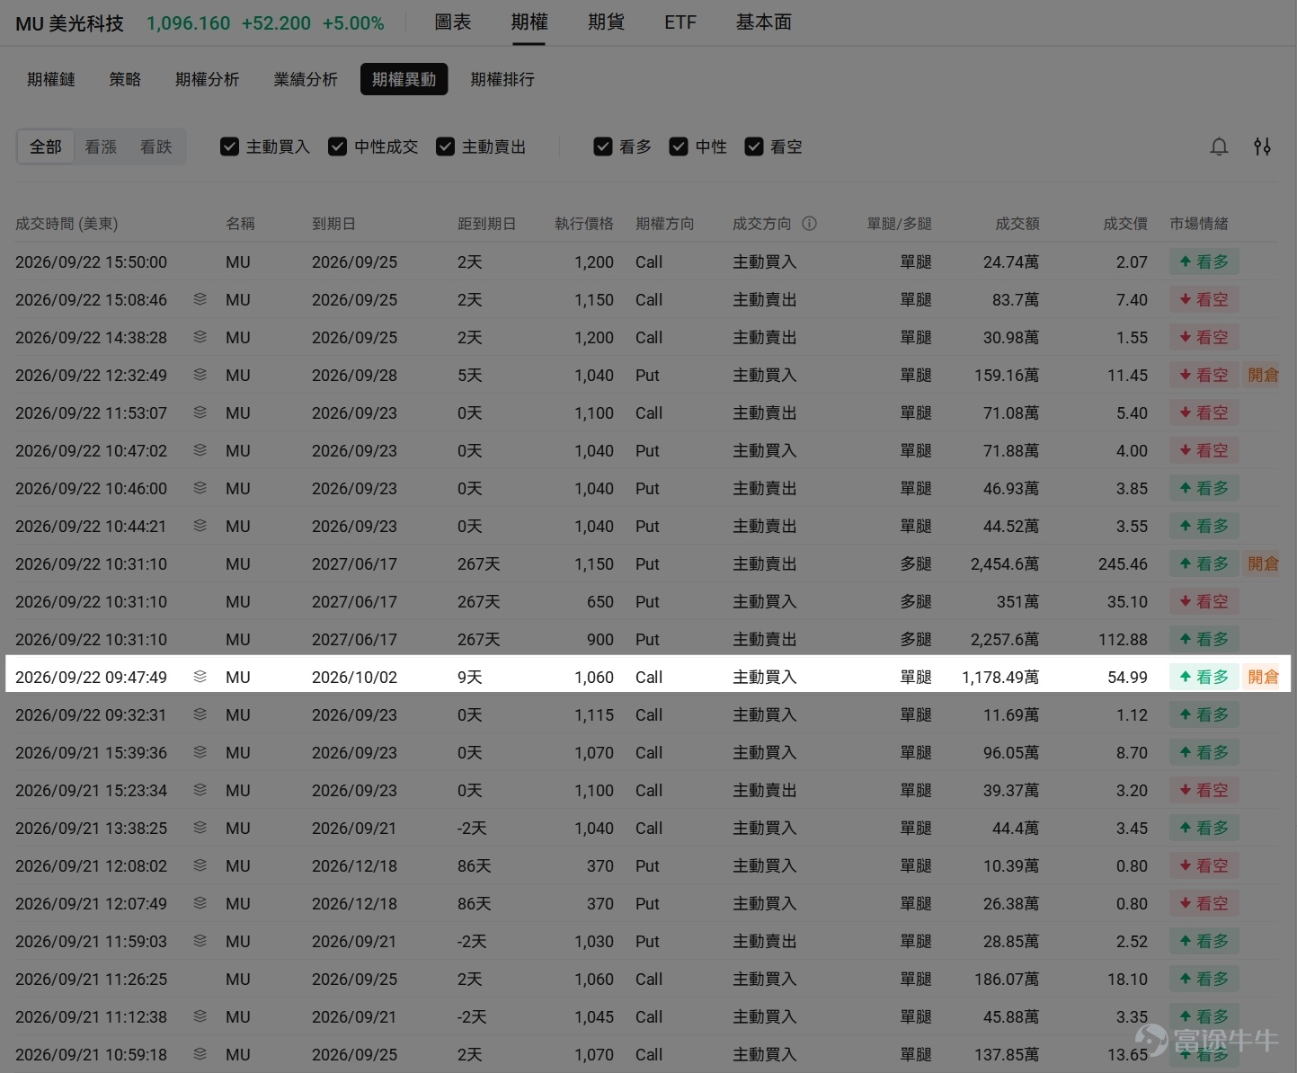Click the stack icon in the 11:59:03 row
1297x1073 pixels.
[x=200, y=941]
